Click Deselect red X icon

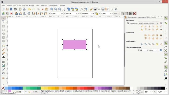(11, 13)
